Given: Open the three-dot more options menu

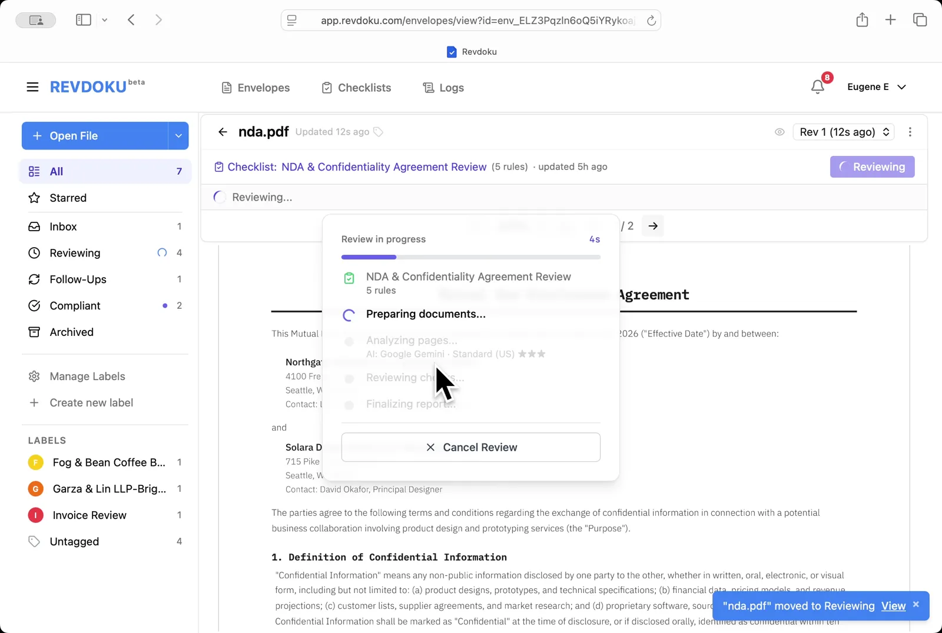Looking at the screenshot, I should [x=910, y=132].
